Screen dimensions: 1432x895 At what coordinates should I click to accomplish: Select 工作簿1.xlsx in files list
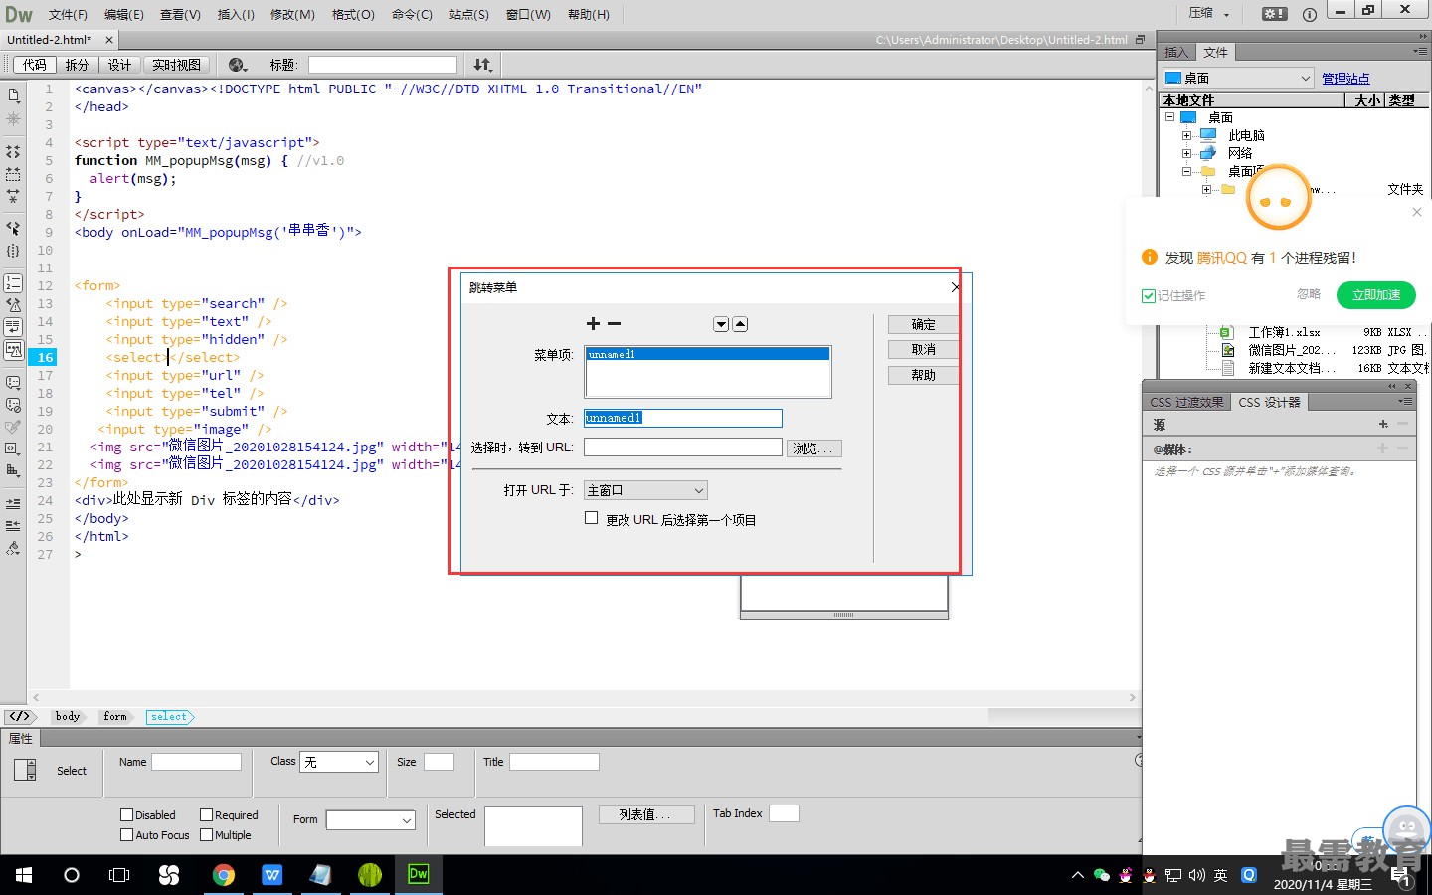[x=1284, y=332]
